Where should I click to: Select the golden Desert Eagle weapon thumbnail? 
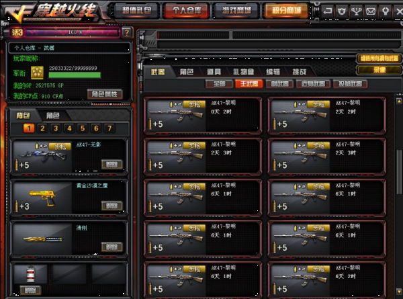coord(42,198)
